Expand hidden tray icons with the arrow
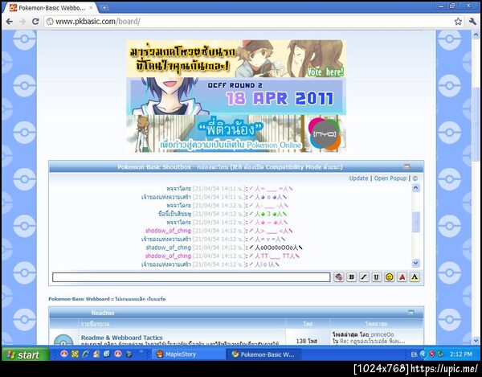 (423, 354)
